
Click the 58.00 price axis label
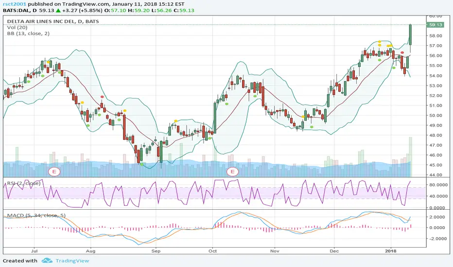(436, 36)
